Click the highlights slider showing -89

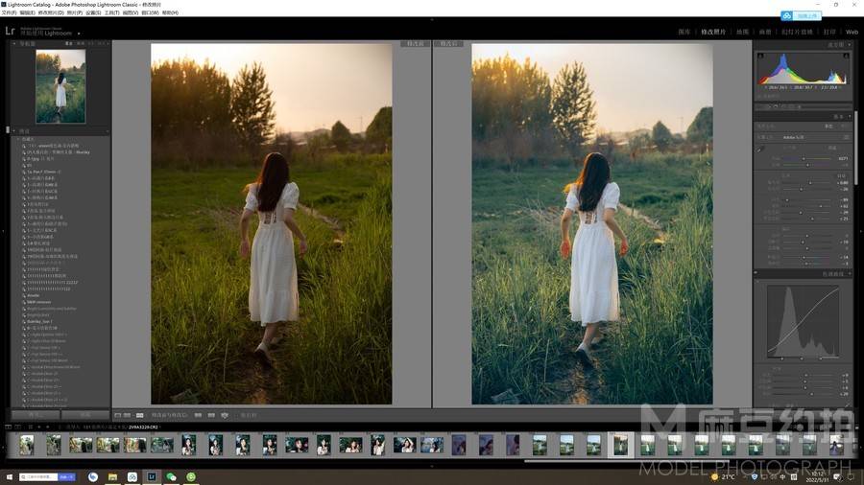click(x=807, y=200)
